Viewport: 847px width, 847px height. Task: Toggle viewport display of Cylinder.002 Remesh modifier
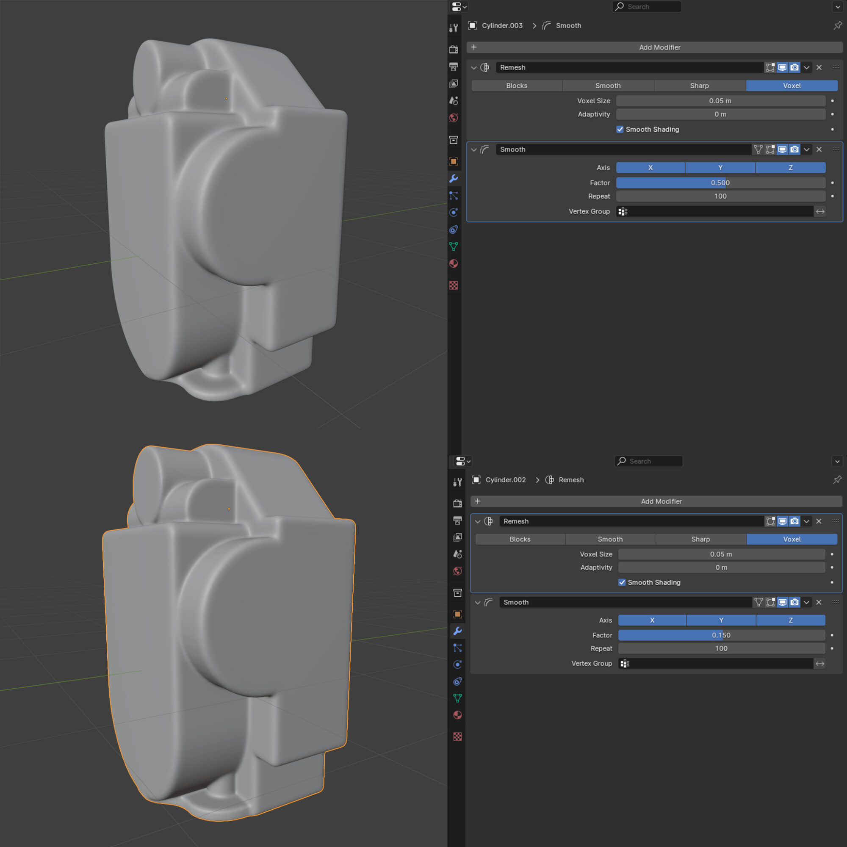(782, 521)
